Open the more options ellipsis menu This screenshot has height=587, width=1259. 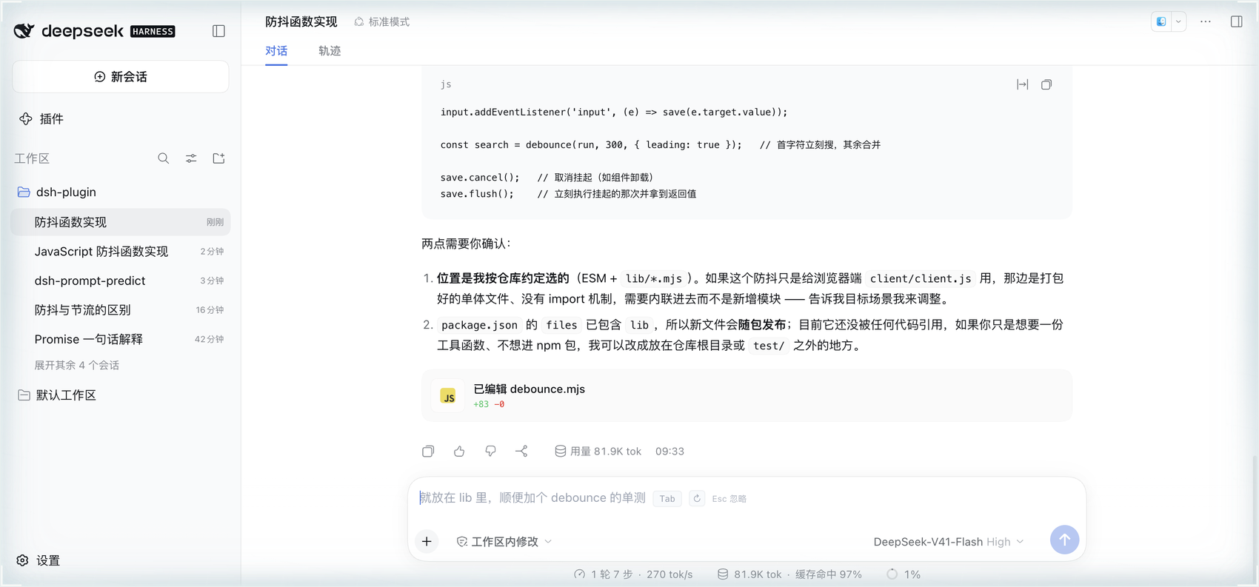click(x=1206, y=21)
